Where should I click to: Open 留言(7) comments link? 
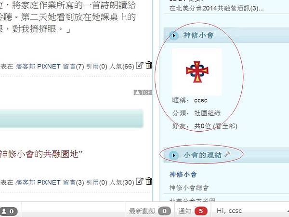tap(73, 67)
